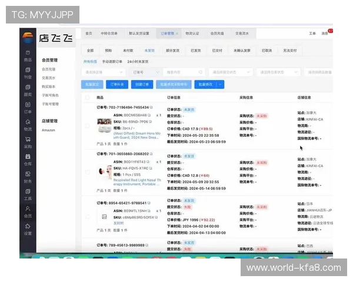
Task: Copy ASIN B09MTL15NH
Action: pos(149,211)
